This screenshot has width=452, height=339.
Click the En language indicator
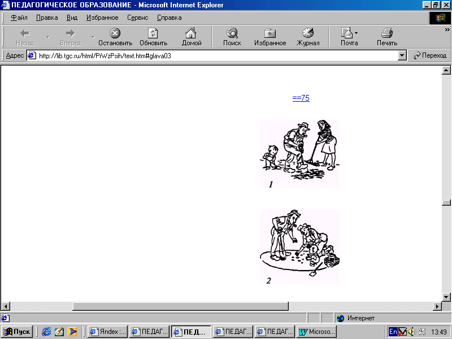393,332
